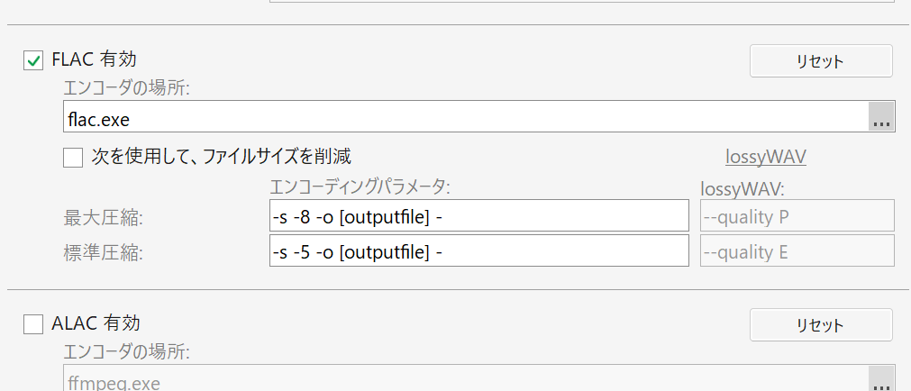The height and width of the screenshot is (391, 911).
Task: Uncheck the FLAC 有効 checkbox
Action: [x=34, y=61]
